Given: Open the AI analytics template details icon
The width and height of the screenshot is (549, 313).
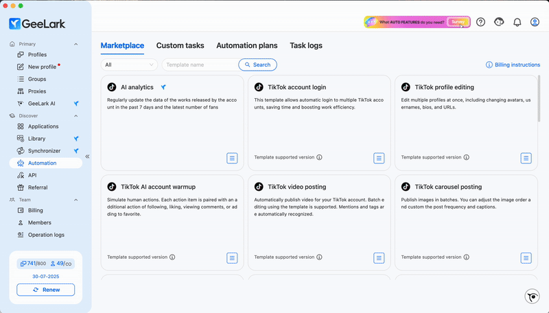Looking at the screenshot, I should click(232, 159).
